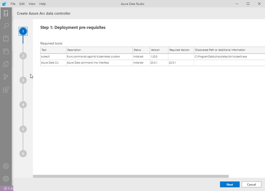This screenshot has height=191, width=265.
Task: Open the Search view in the activity bar
Action: (6, 26)
